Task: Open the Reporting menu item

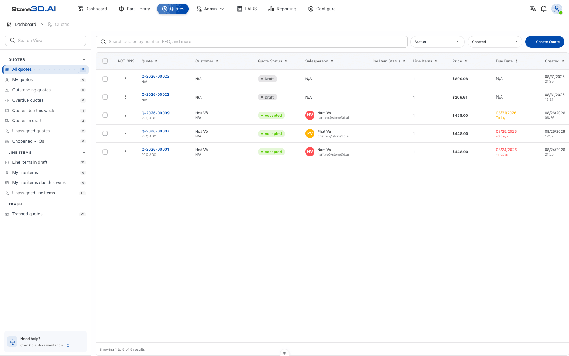Action: 282,9
